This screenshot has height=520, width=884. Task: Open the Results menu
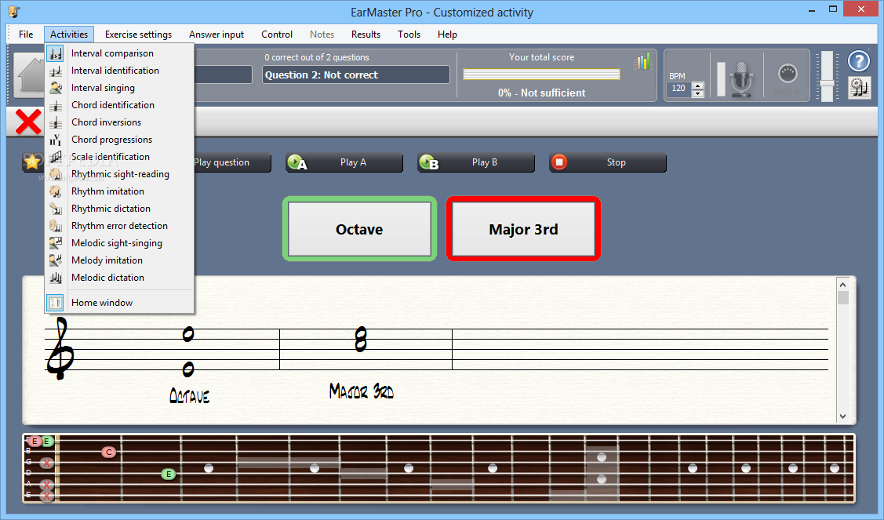366,35
